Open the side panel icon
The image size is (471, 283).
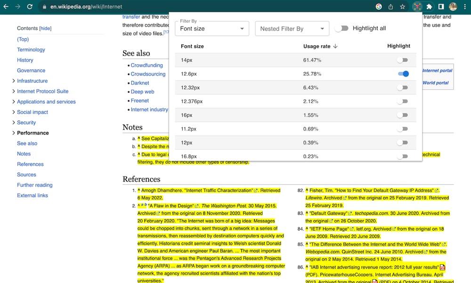pos(440,7)
